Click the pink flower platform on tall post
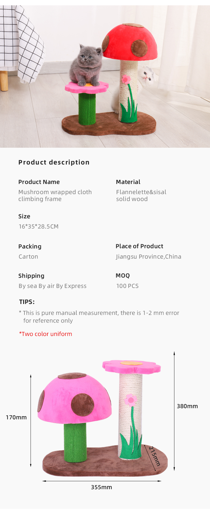210x514 pixels. point(132,367)
